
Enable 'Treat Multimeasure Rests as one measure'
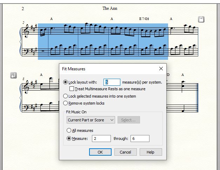(x=72, y=89)
